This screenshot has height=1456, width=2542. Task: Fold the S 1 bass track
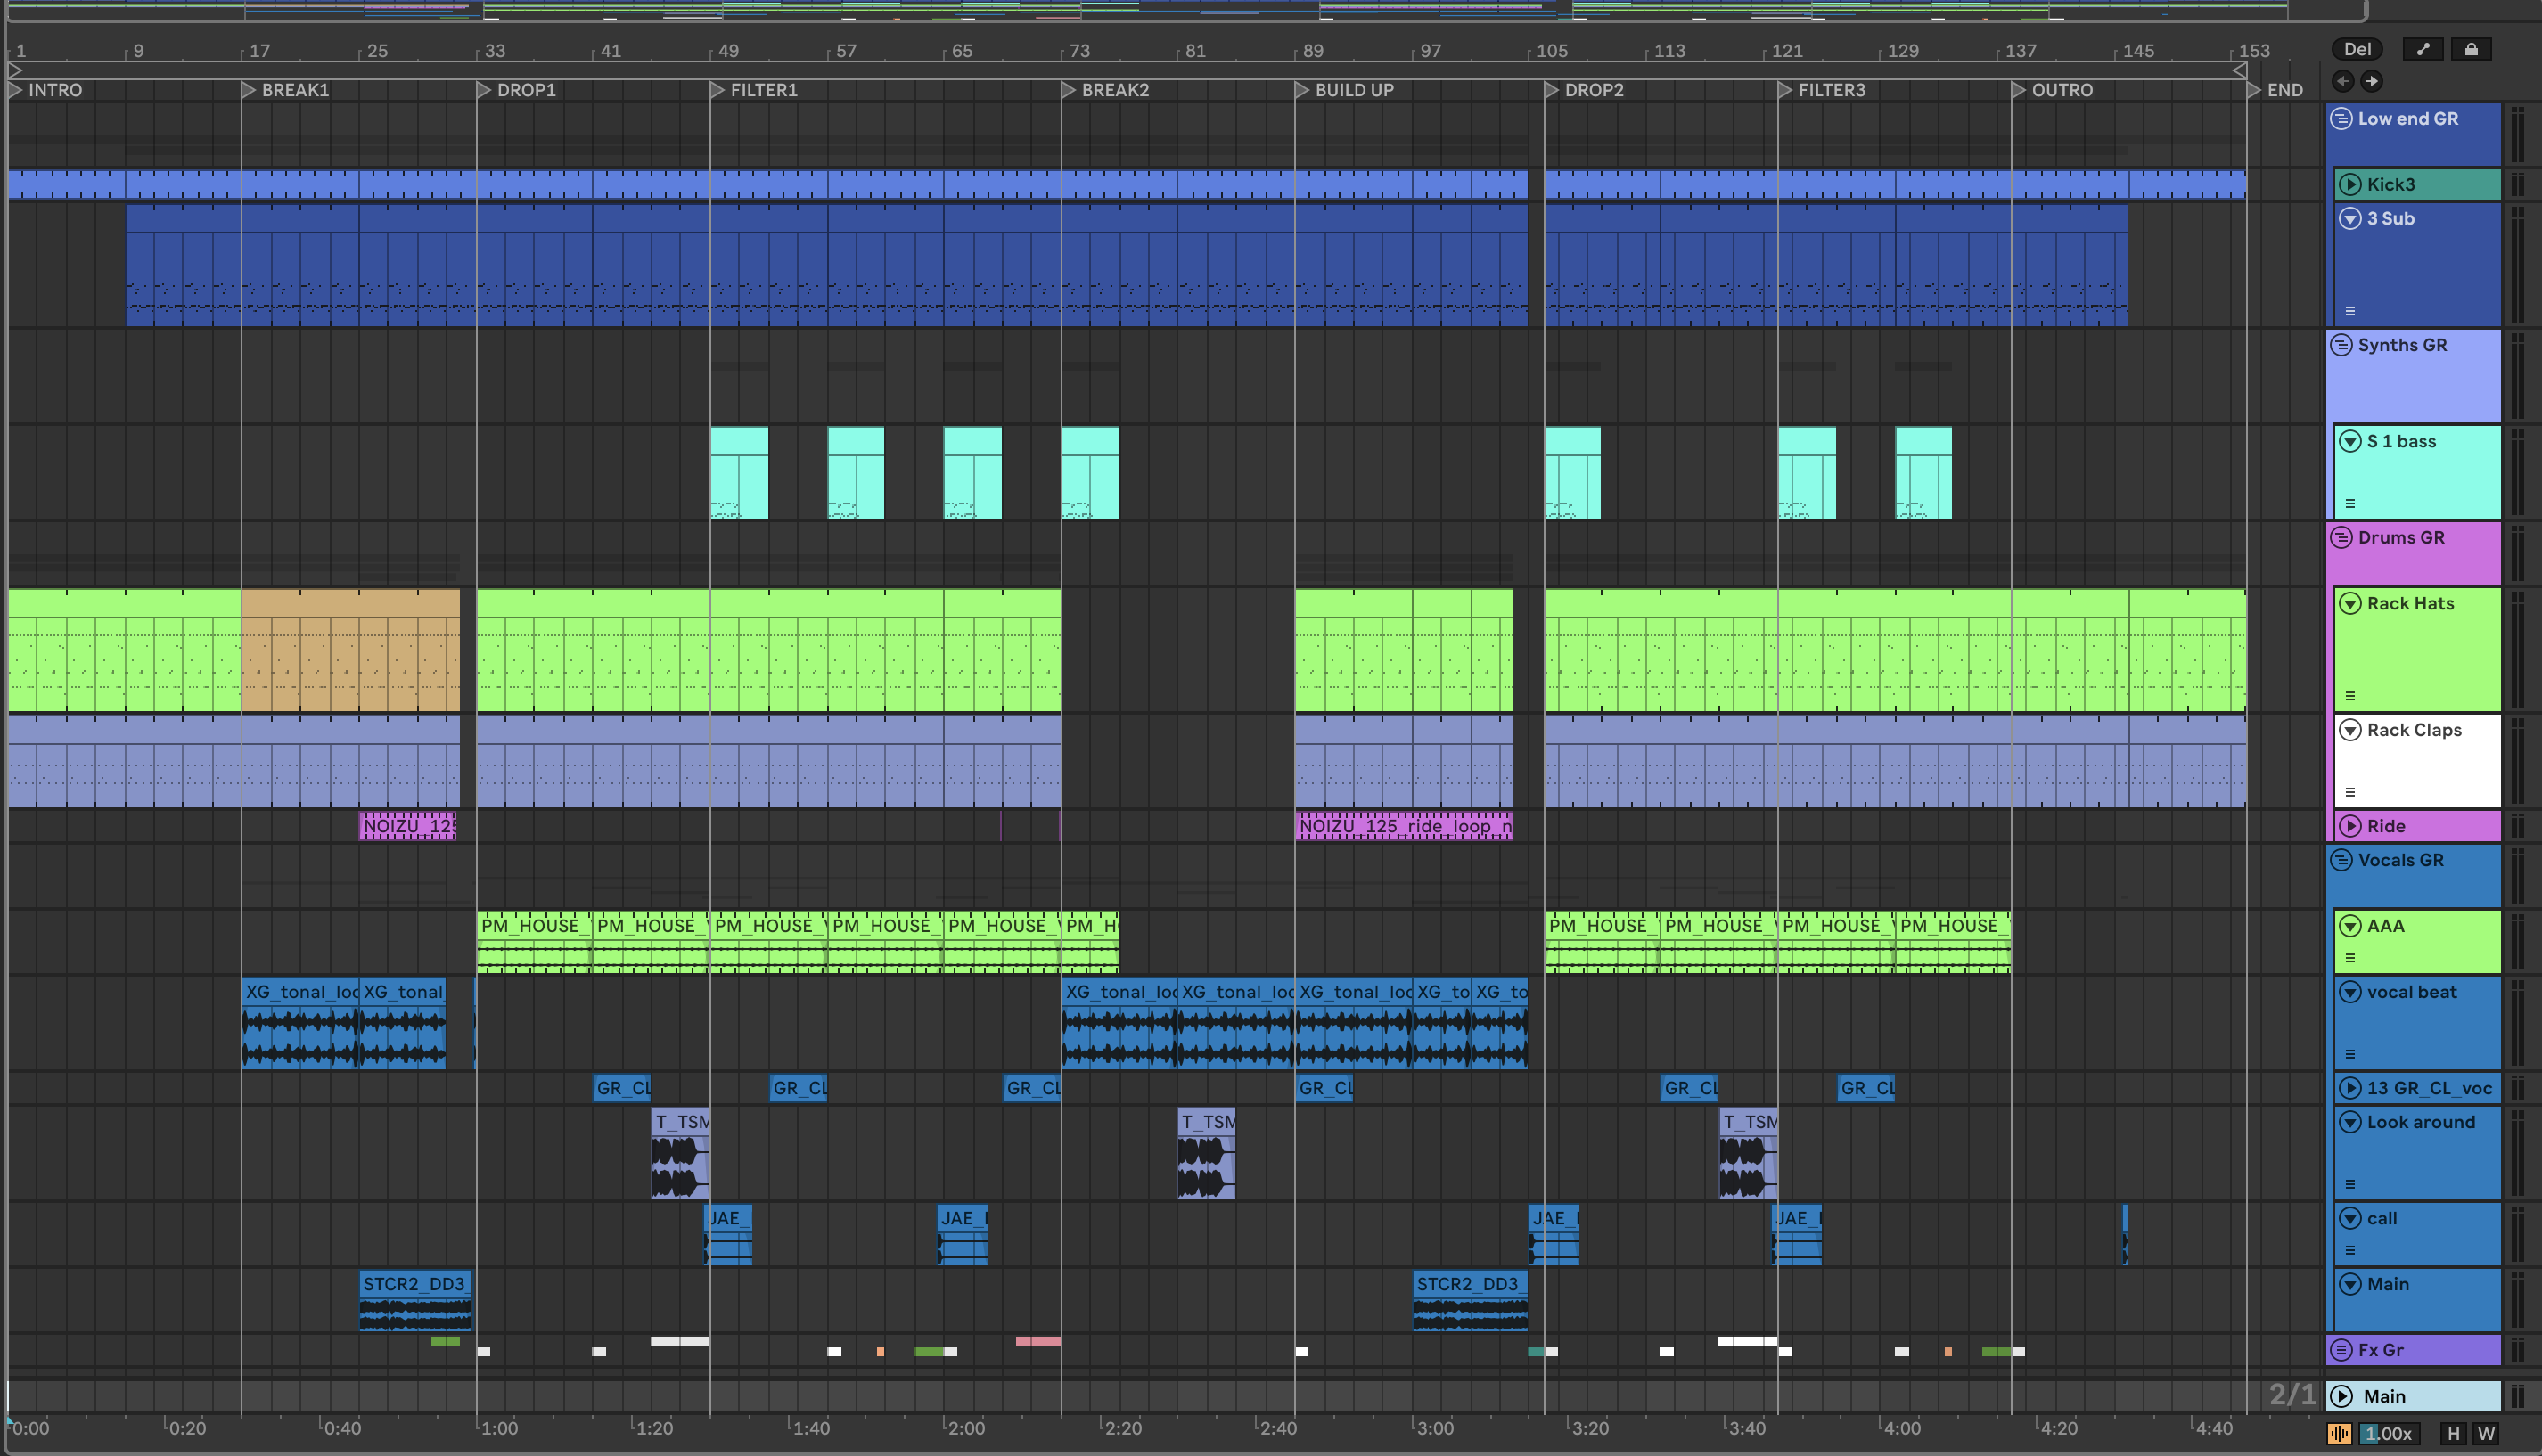(2350, 441)
